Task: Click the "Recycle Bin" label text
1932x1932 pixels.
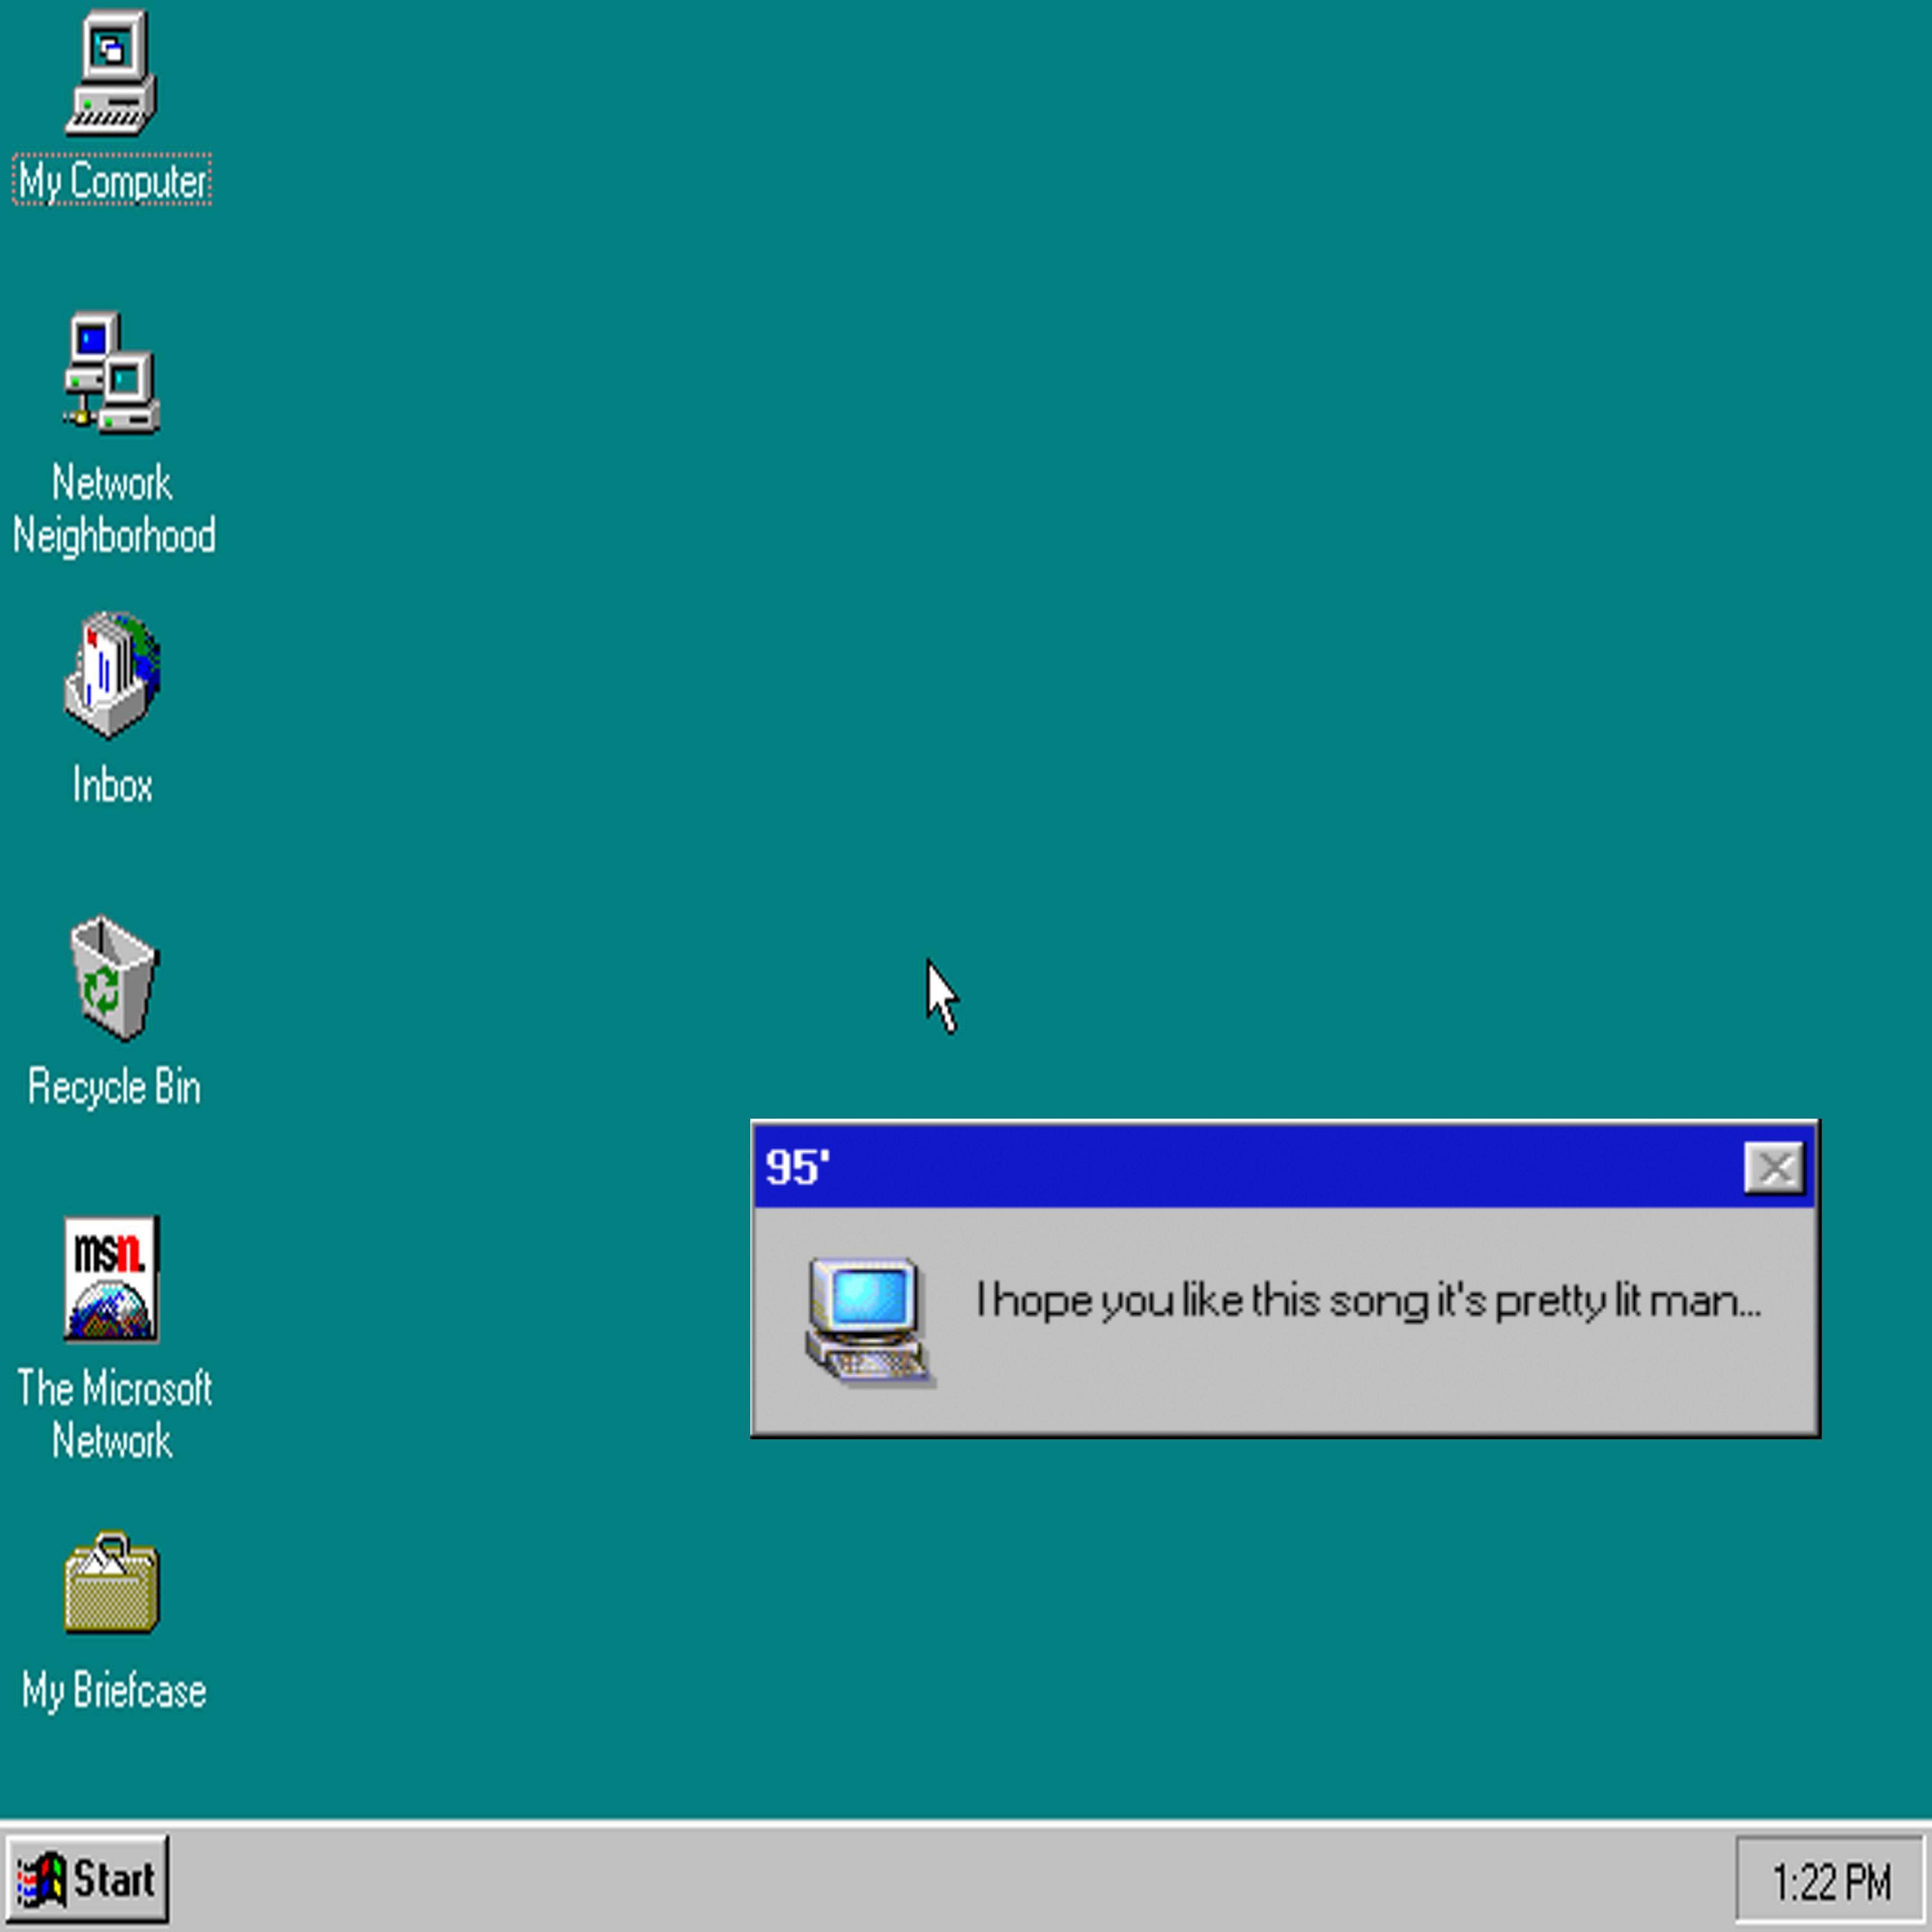Action: click(x=114, y=1088)
